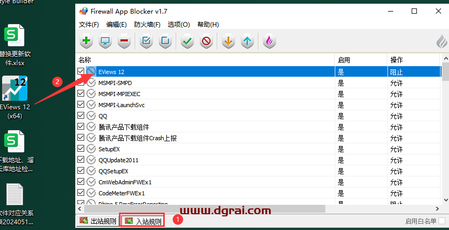Select the 下载地址 spreadsheet desktop icon
Viewport: 449px width, 230px height.
pyautogui.click(x=15, y=151)
